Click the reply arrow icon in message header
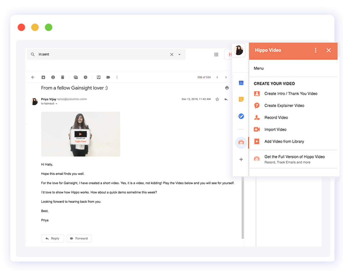Screen dimensions: 343x273 (x=226, y=99)
